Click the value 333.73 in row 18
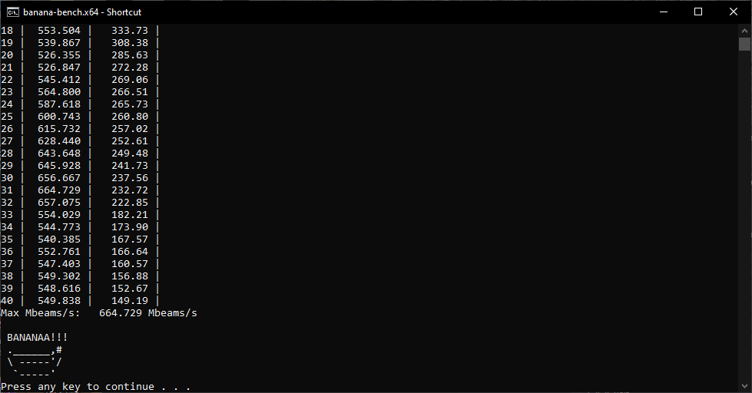 (x=130, y=31)
